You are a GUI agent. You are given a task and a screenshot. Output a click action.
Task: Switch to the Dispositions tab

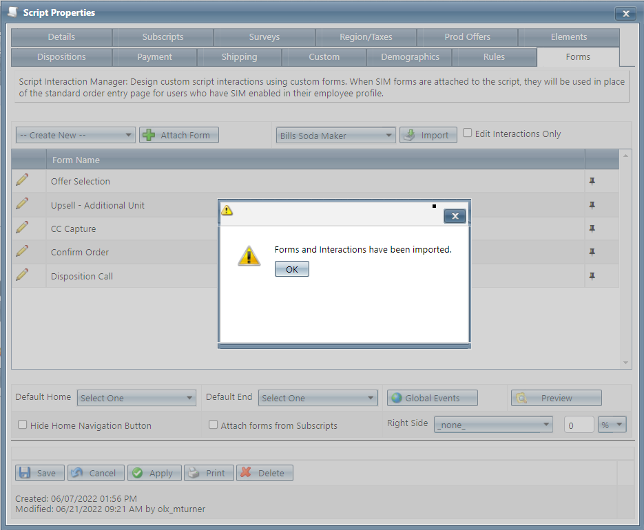coord(61,57)
